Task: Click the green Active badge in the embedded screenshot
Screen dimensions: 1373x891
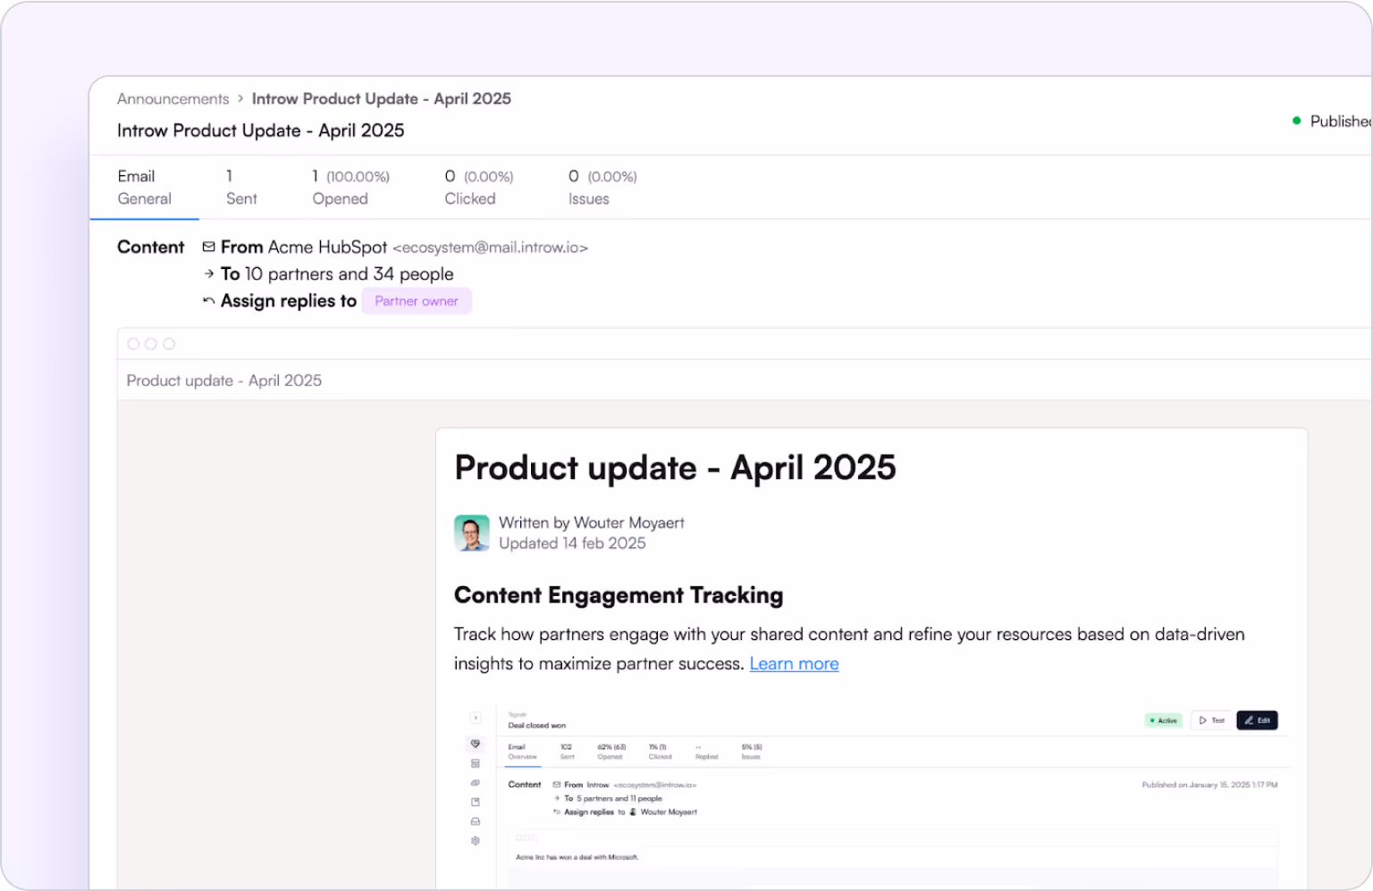Action: [1164, 720]
